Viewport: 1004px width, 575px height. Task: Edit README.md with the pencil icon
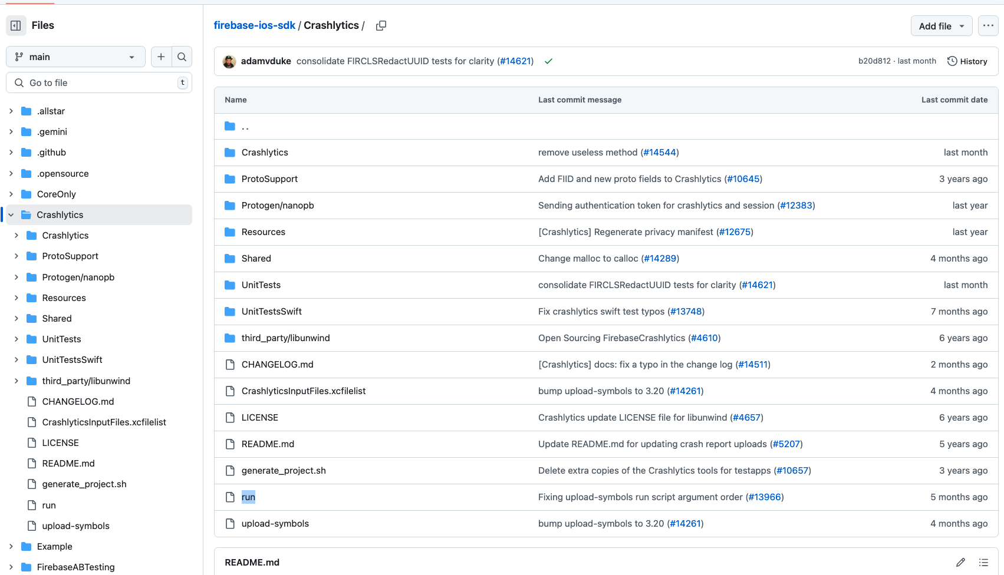tap(960, 562)
